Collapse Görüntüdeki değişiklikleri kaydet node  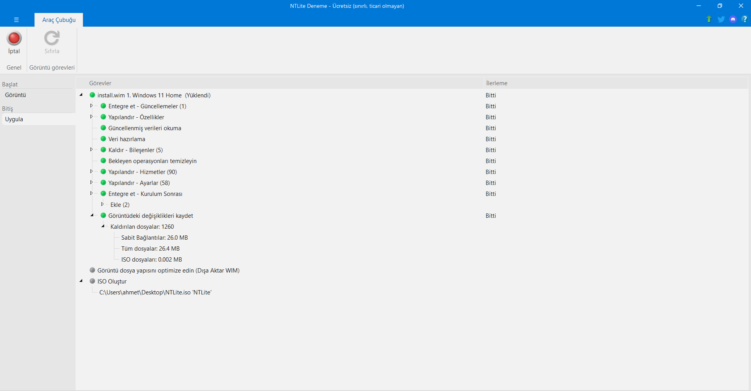(92, 215)
